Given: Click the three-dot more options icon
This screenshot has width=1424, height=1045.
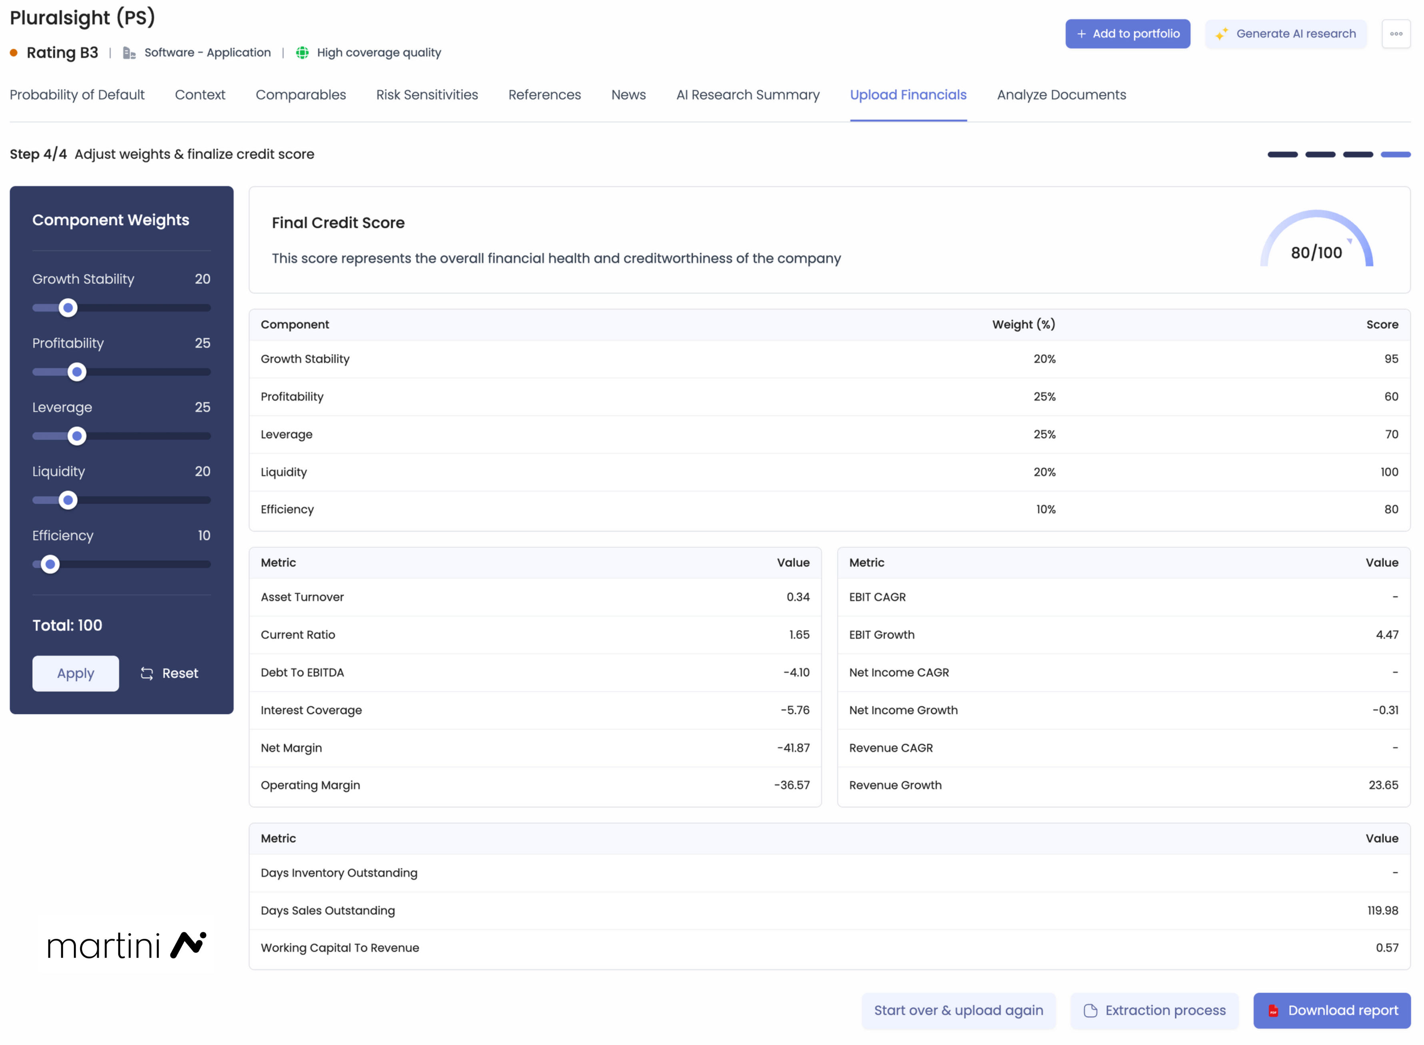Looking at the screenshot, I should tap(1396, 34).
